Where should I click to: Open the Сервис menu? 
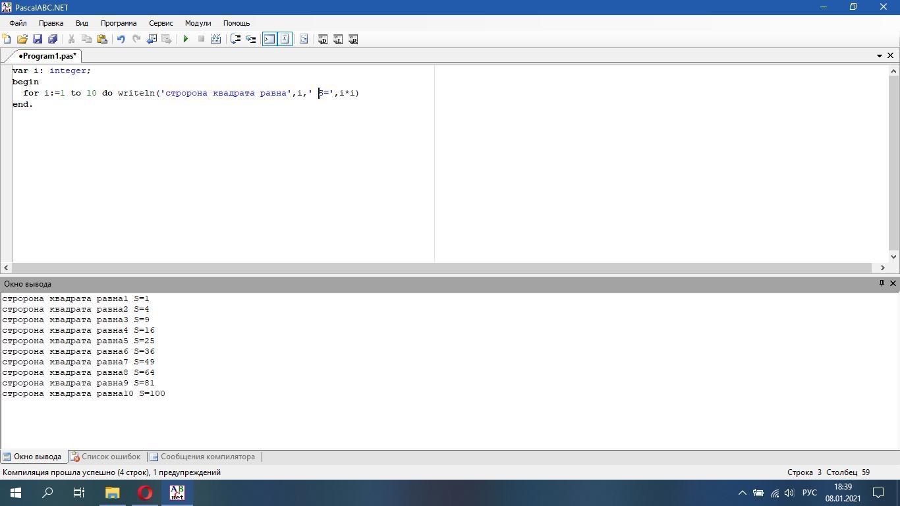(161, 23)
